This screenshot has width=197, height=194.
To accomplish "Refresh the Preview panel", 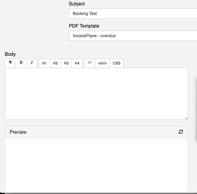I will (181, 132).
